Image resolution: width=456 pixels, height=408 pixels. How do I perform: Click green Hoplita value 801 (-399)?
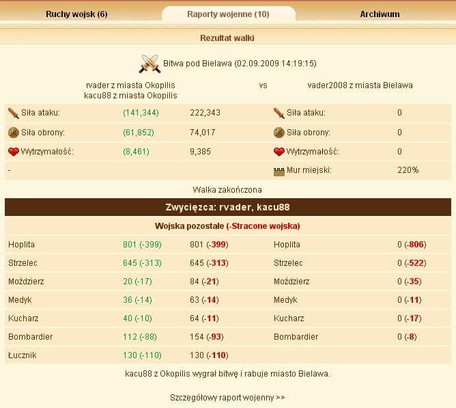click(x=142, y=245)
